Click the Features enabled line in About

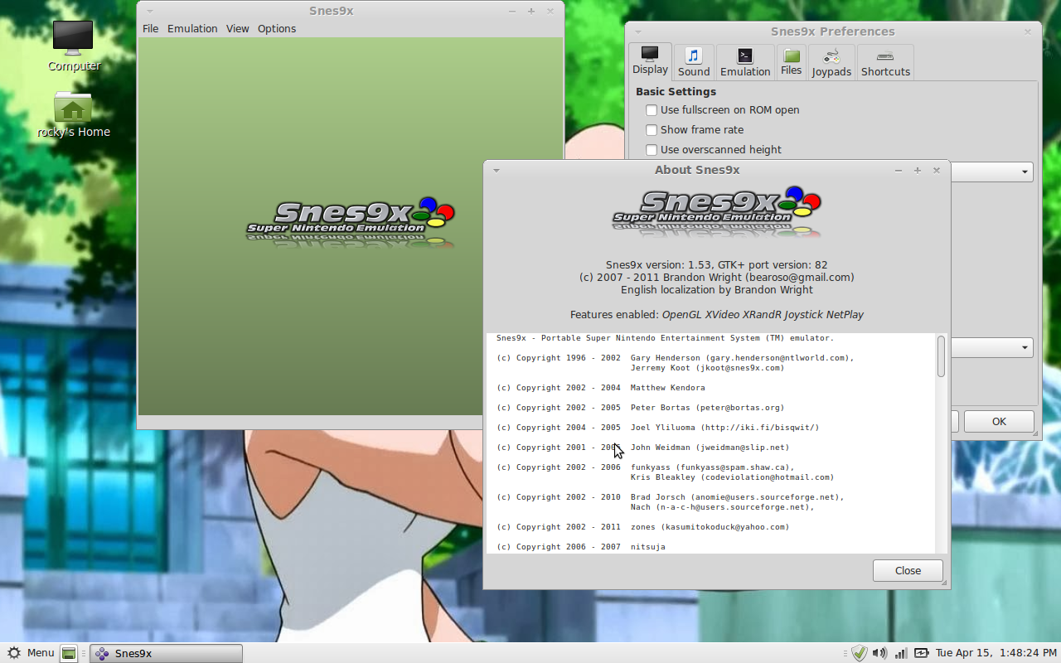pyautogui.click(x=717, y=315)
